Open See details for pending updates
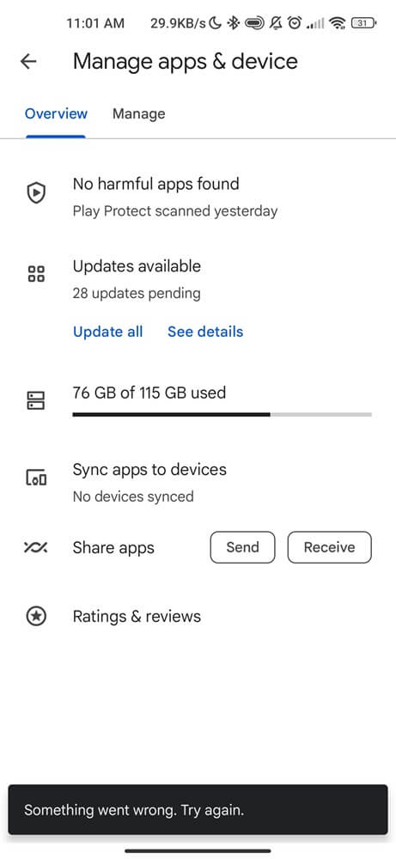 pyautogui.click(x=205, y=332)
